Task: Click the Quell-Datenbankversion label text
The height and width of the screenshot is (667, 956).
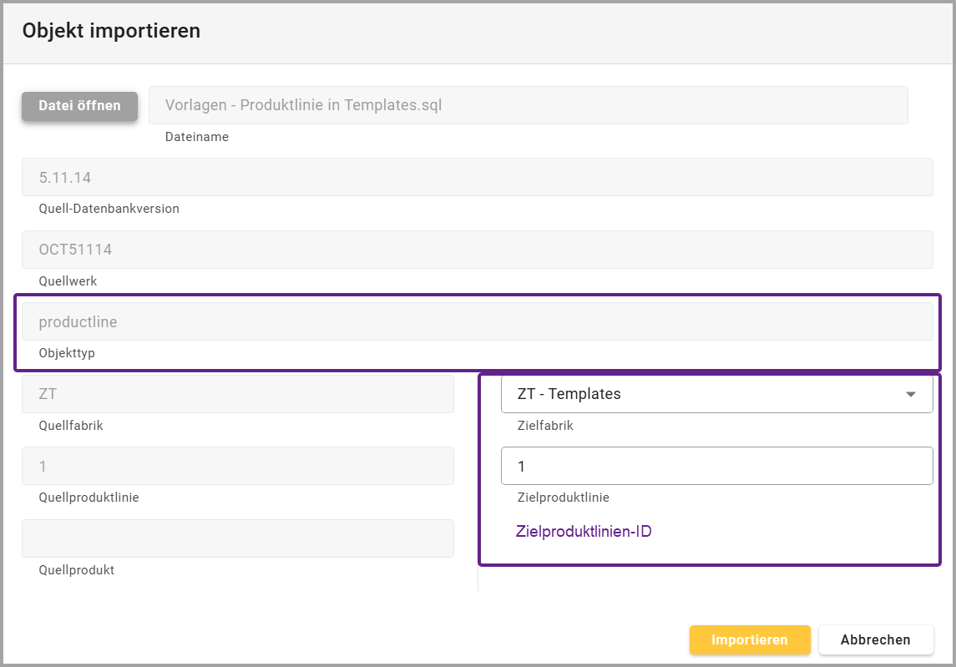Action: (x=109, y=209)
